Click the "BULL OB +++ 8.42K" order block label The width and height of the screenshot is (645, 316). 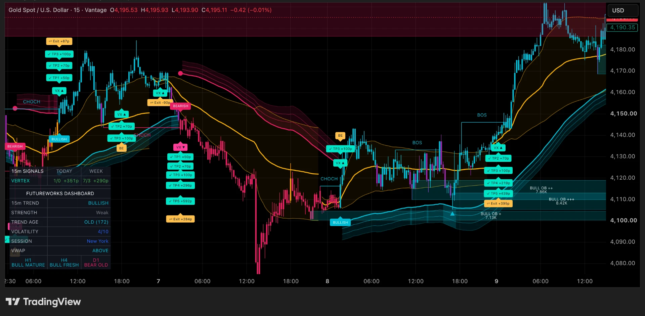click(561, 201)
